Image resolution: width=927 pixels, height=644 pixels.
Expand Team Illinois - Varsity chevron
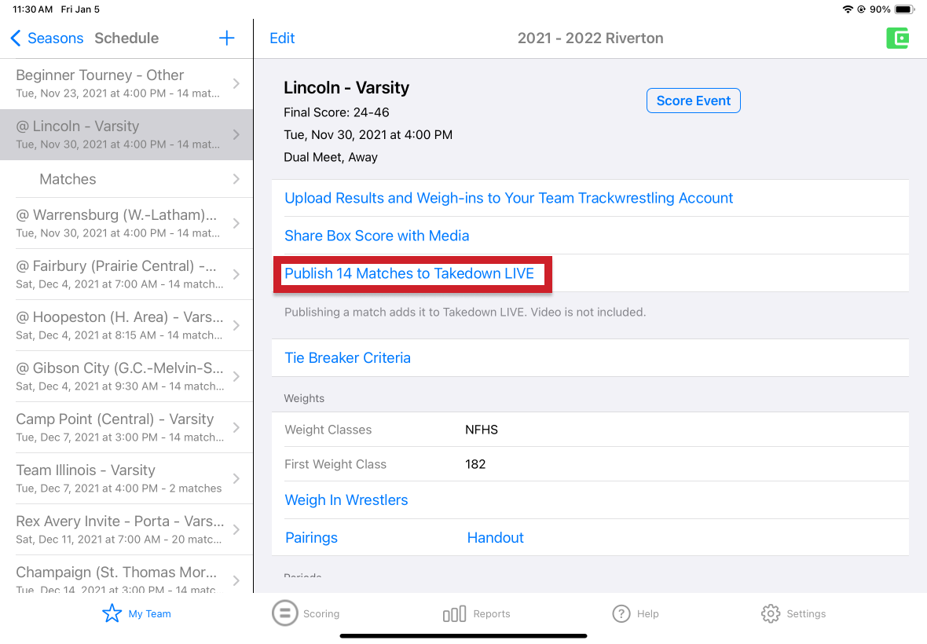pos(236,478)
